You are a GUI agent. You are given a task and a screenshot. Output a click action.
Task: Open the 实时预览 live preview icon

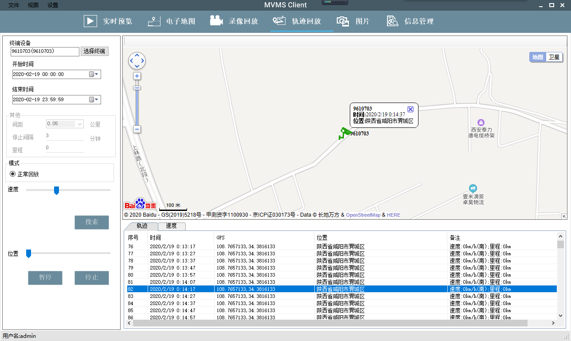click(90, 21)
